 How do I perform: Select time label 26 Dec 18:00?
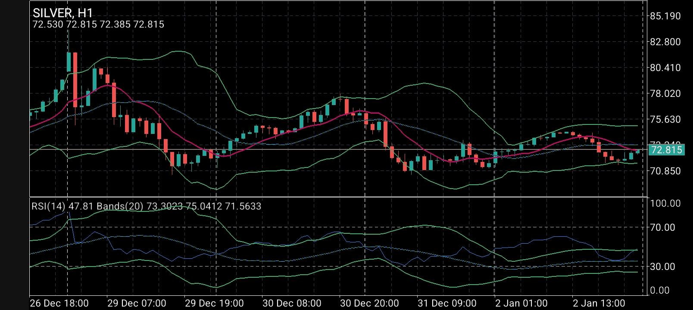59,303
